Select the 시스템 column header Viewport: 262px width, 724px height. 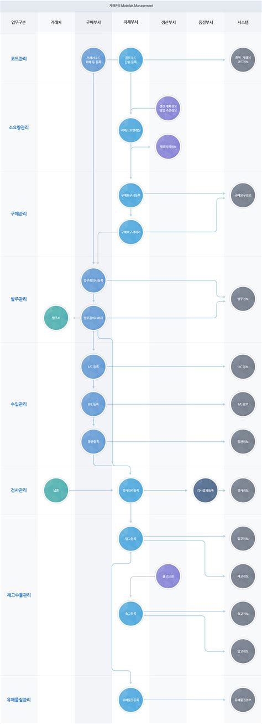coord(243,23)
